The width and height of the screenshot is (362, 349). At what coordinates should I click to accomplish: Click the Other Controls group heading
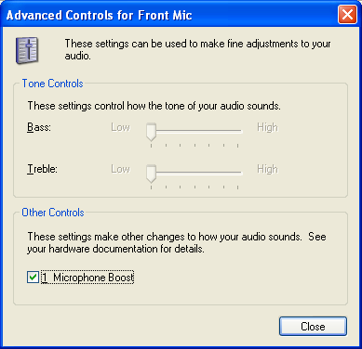pos(53,213)
